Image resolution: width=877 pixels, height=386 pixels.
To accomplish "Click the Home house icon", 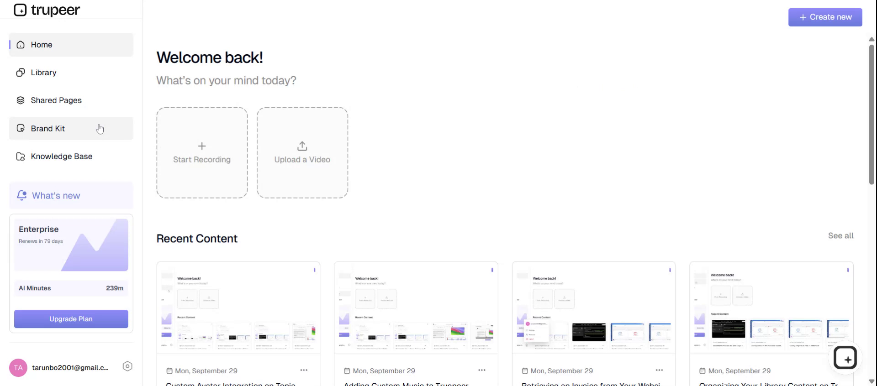I will pos(21,45).
